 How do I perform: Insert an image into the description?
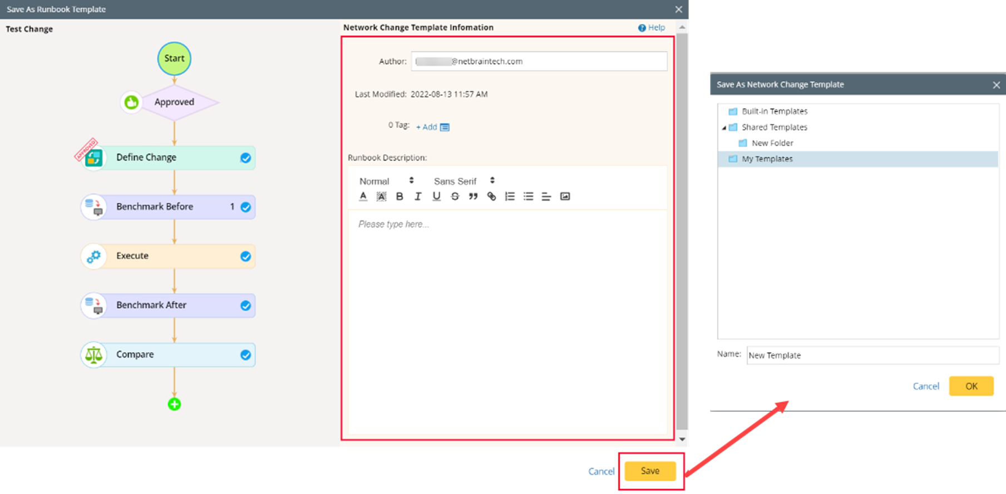(x=565, y=196)
